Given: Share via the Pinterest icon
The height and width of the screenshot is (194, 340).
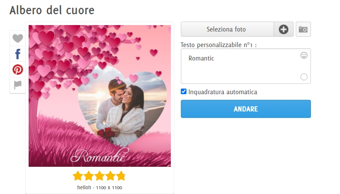Looking at the screenshot, I should pyautogui.click(x=18, y=70).
